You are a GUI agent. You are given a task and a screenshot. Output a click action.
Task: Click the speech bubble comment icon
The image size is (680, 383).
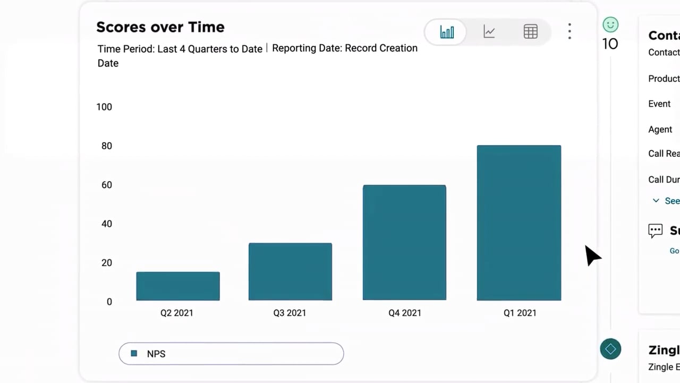(x=655, y=230)
